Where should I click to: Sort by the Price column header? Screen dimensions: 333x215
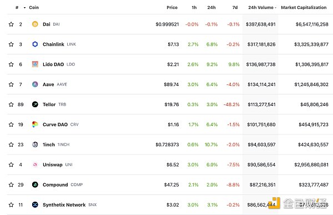(x=172, y=7)
